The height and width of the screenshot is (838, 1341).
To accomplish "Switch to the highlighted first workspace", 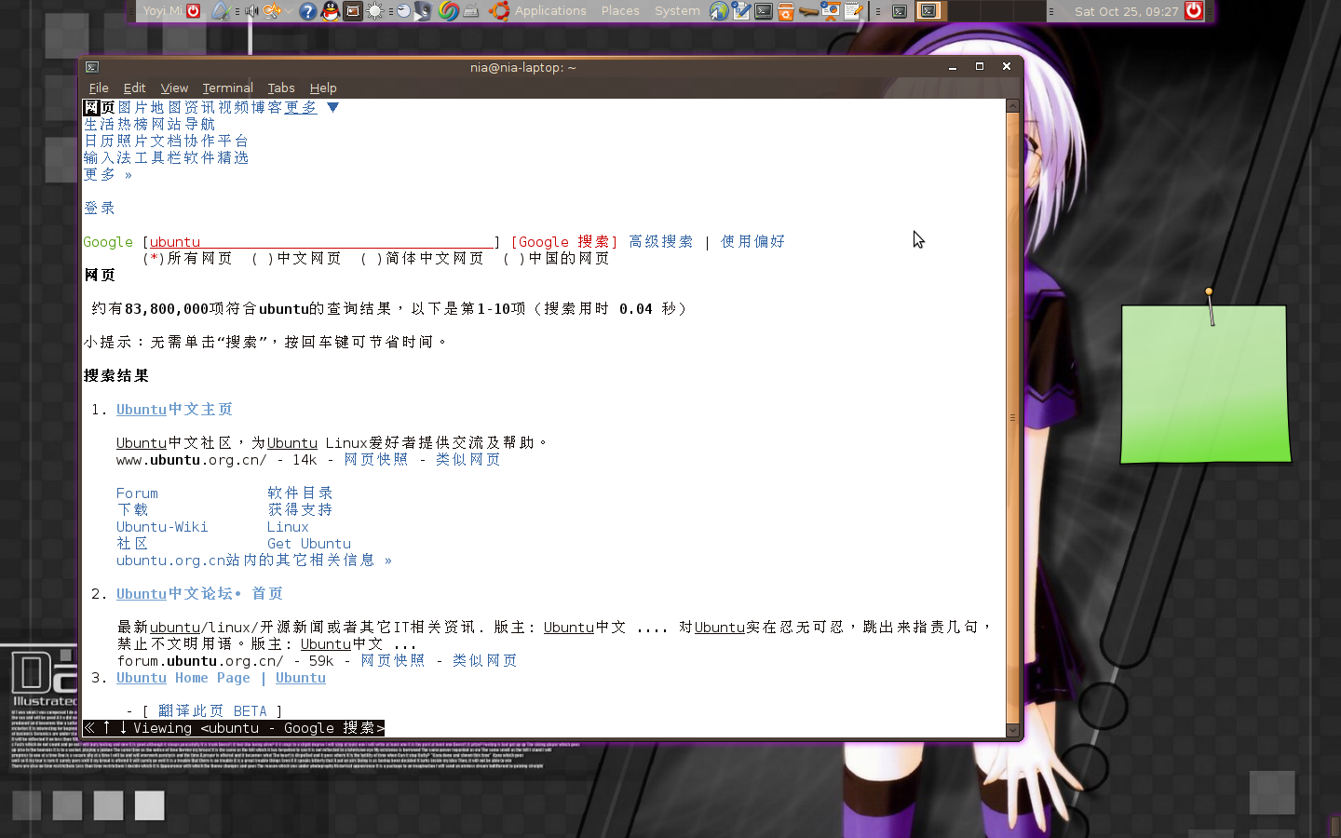I will click(x=932, y=11).
